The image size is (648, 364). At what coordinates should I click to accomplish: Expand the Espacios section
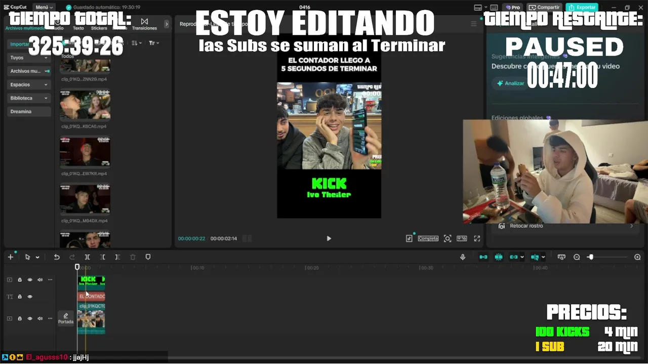29,84
